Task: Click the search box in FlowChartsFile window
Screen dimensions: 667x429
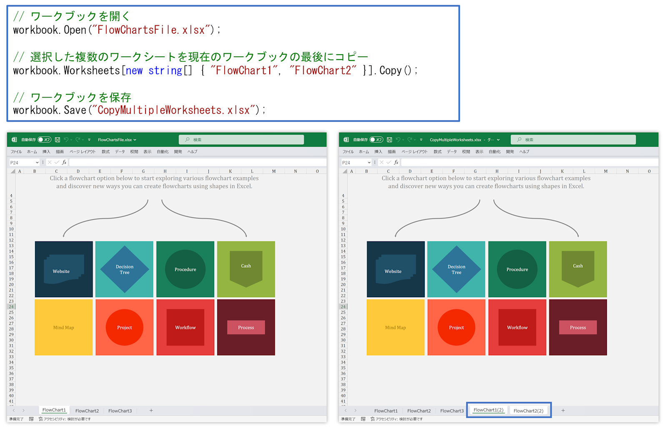Action: pyautogui.click(x=241, y=140)
